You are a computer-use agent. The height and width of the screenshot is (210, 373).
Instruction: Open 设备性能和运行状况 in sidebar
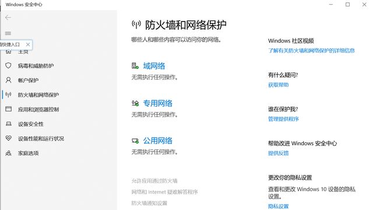pos(41,139)
